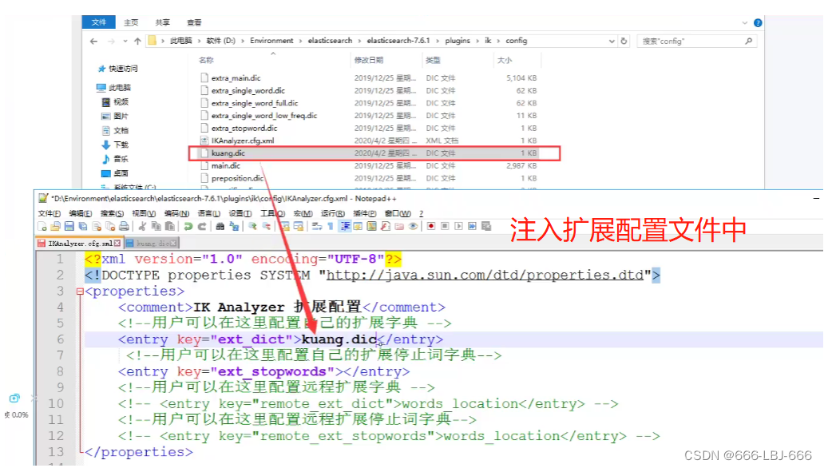Collapse the properties fold marker
The image size is (824, 468).
[80, 292]
